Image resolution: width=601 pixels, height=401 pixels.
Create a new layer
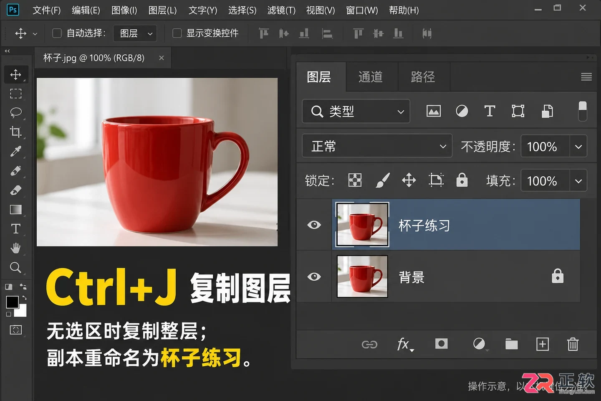point(542,344)
